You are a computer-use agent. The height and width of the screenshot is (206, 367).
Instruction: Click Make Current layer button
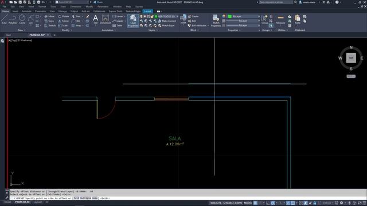coord(167,21)
